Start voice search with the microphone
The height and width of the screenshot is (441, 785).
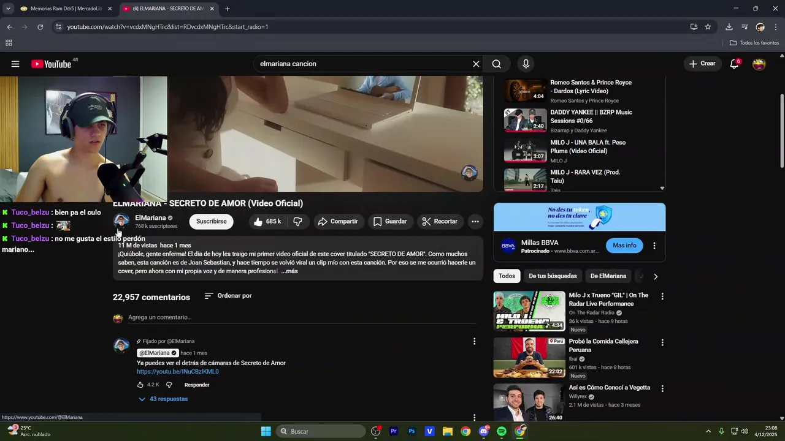click(x=526, y=64)
